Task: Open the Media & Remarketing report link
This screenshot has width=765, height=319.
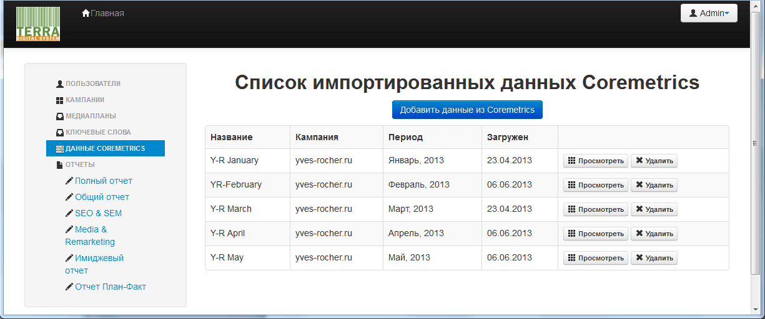Action: point(90,236)
